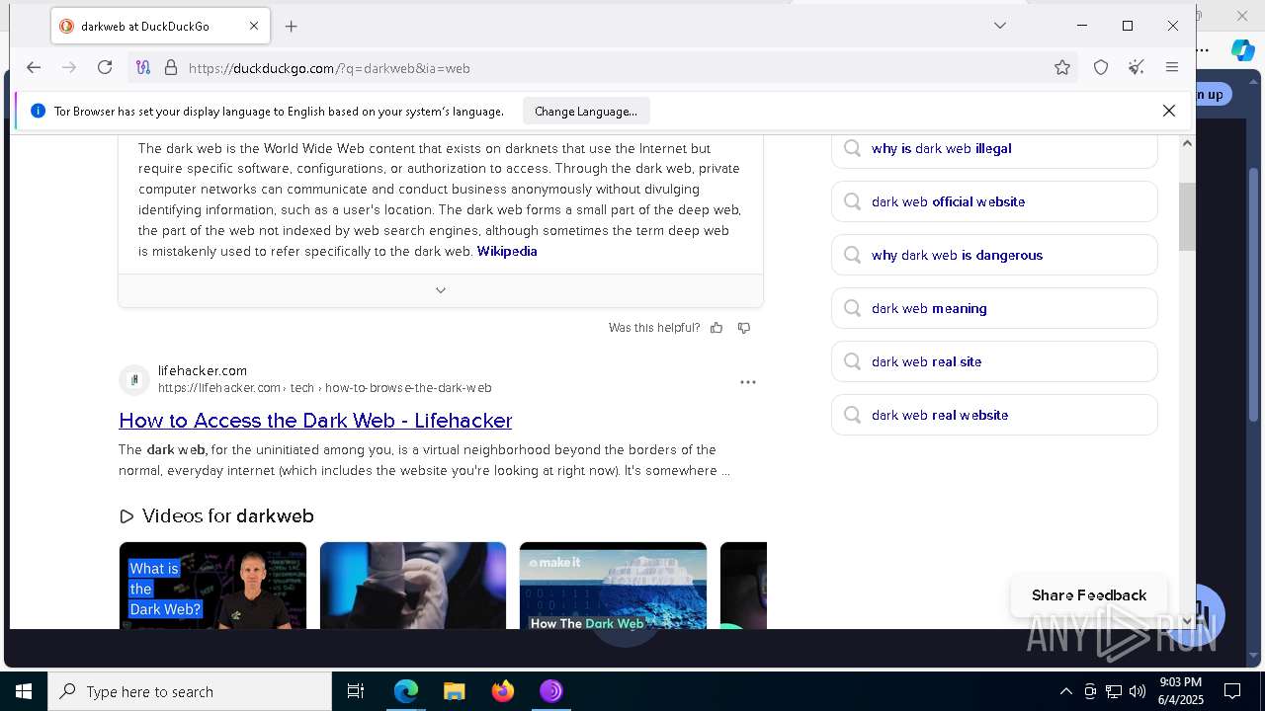Viewport: 1265px width, 711px height.
Task: Open the network status icon
Action: pos(1114,691)
